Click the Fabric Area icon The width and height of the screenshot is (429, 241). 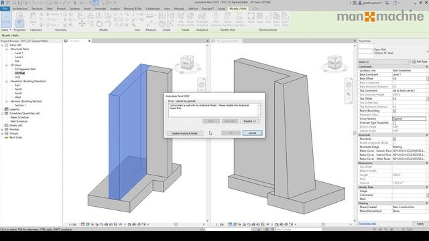tap(277, 19)
